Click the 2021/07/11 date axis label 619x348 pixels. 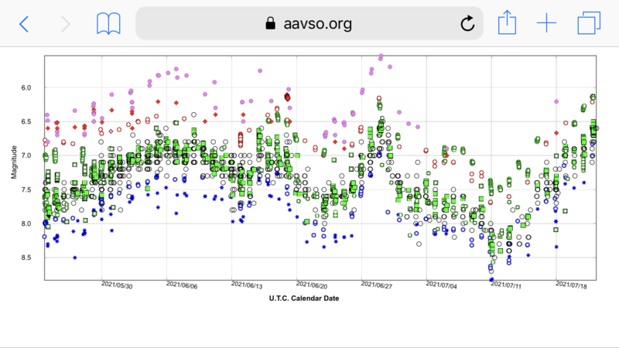[506, 285]
